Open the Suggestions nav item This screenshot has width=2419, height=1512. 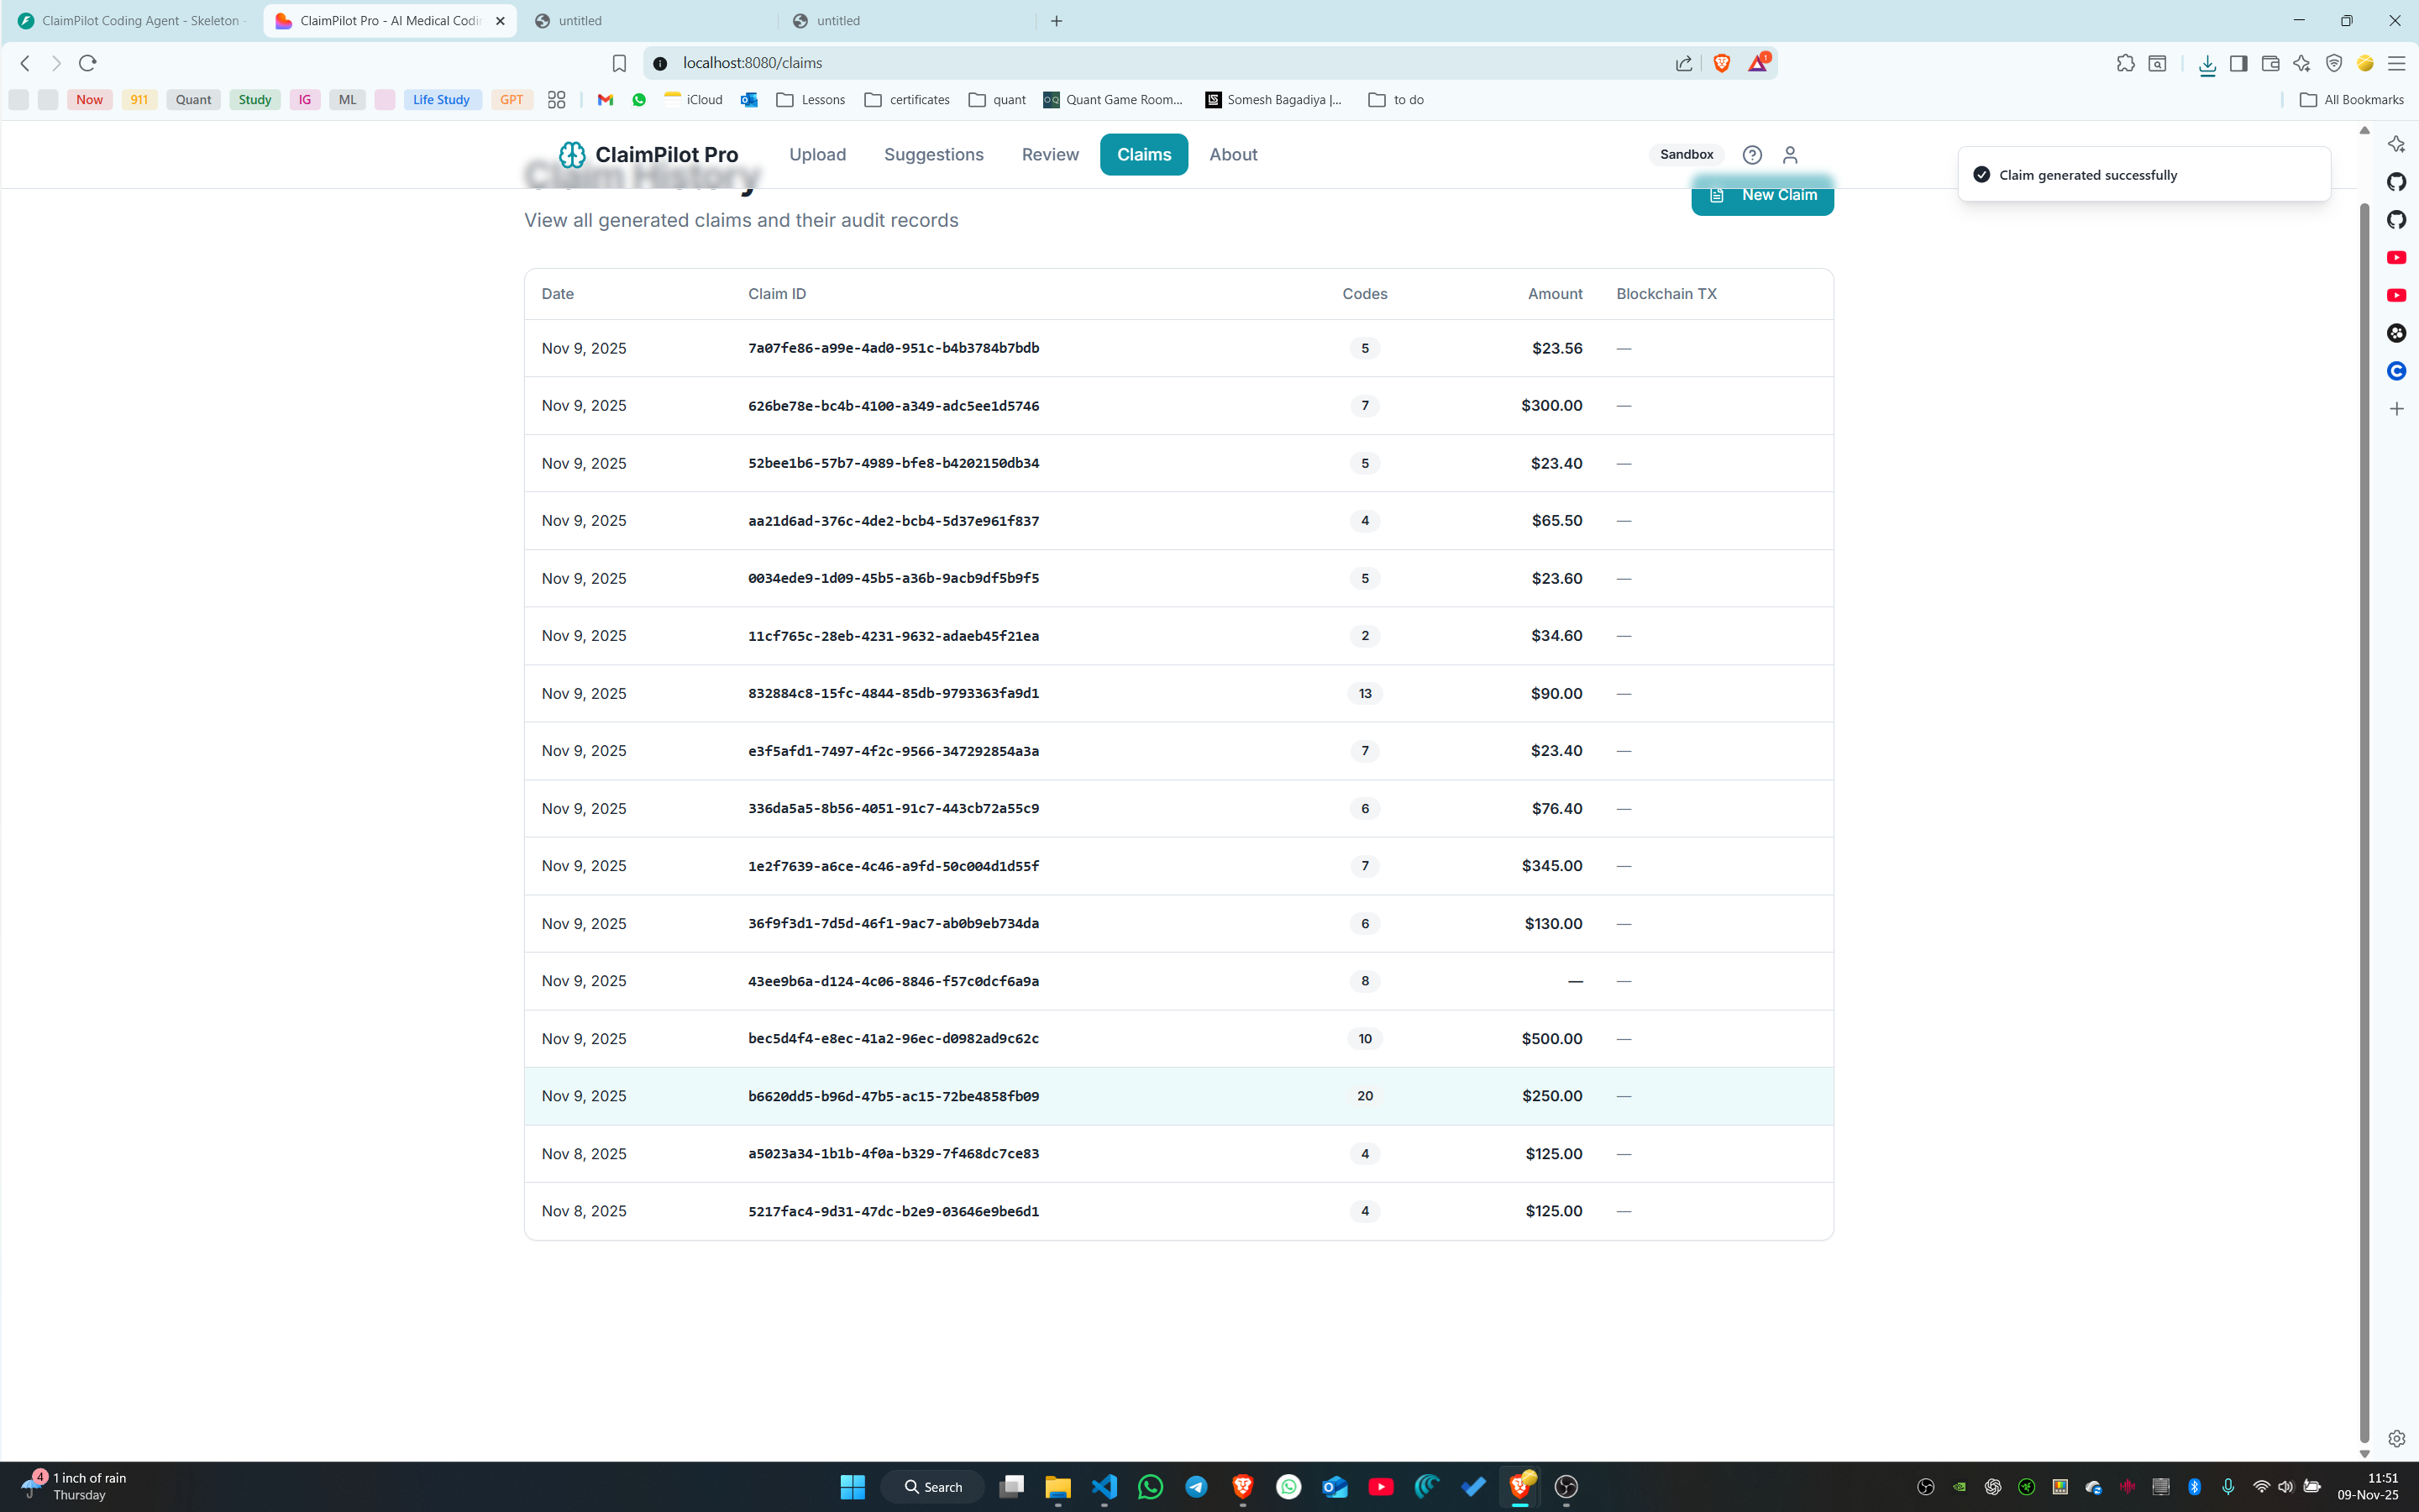[932, 154]
